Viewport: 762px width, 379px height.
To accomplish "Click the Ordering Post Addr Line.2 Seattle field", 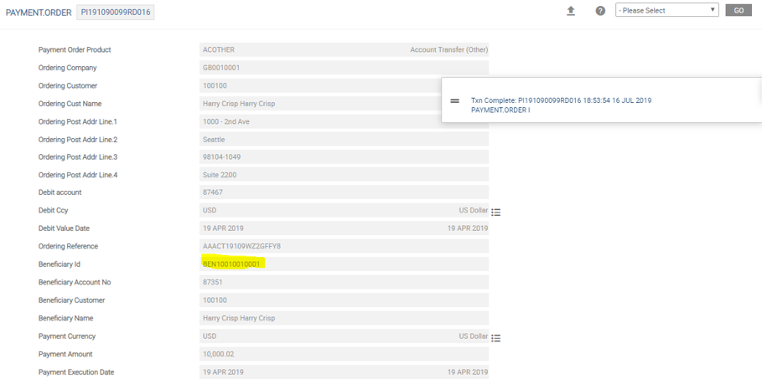I will click(344, 140).
